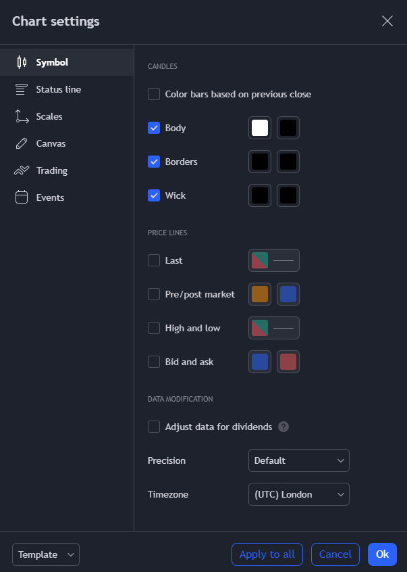Screen dimensions: 407x572
Task: Open the Precision dropdown
Action: [x=298, y=460]
